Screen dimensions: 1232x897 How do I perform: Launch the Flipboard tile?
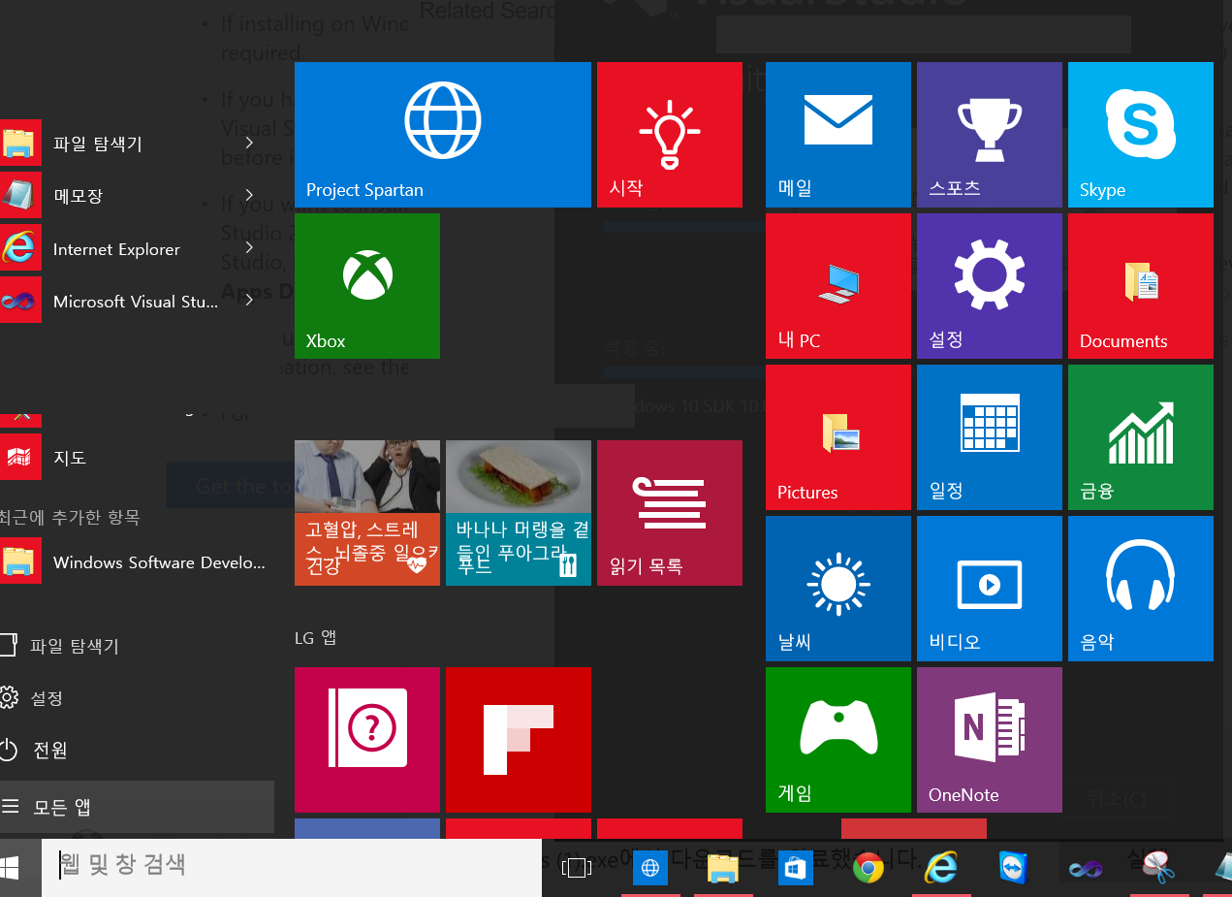(519, 740)
